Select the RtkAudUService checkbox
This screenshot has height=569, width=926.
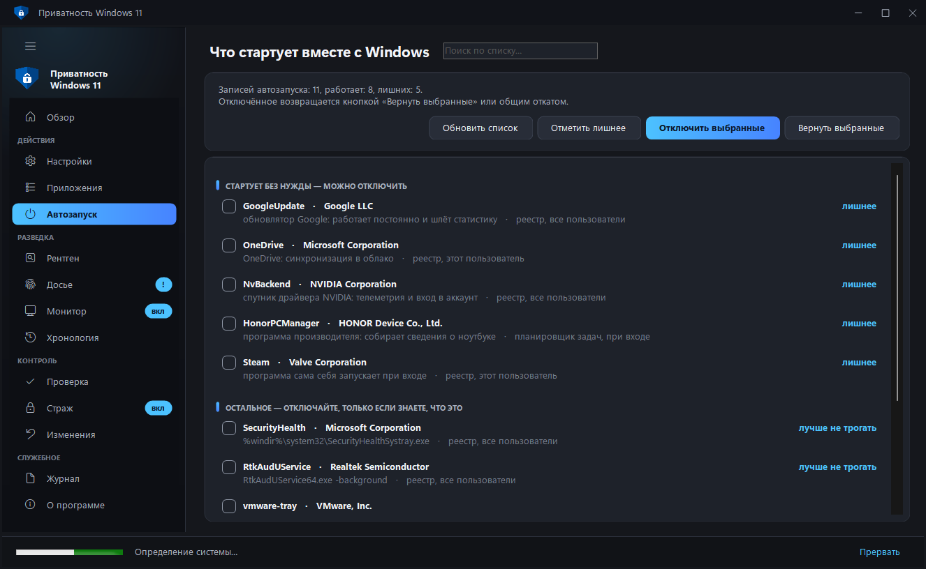229,467
